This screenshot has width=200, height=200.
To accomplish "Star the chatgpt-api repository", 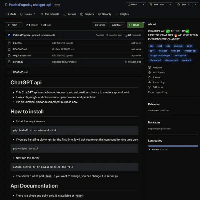I will point(184,5).
